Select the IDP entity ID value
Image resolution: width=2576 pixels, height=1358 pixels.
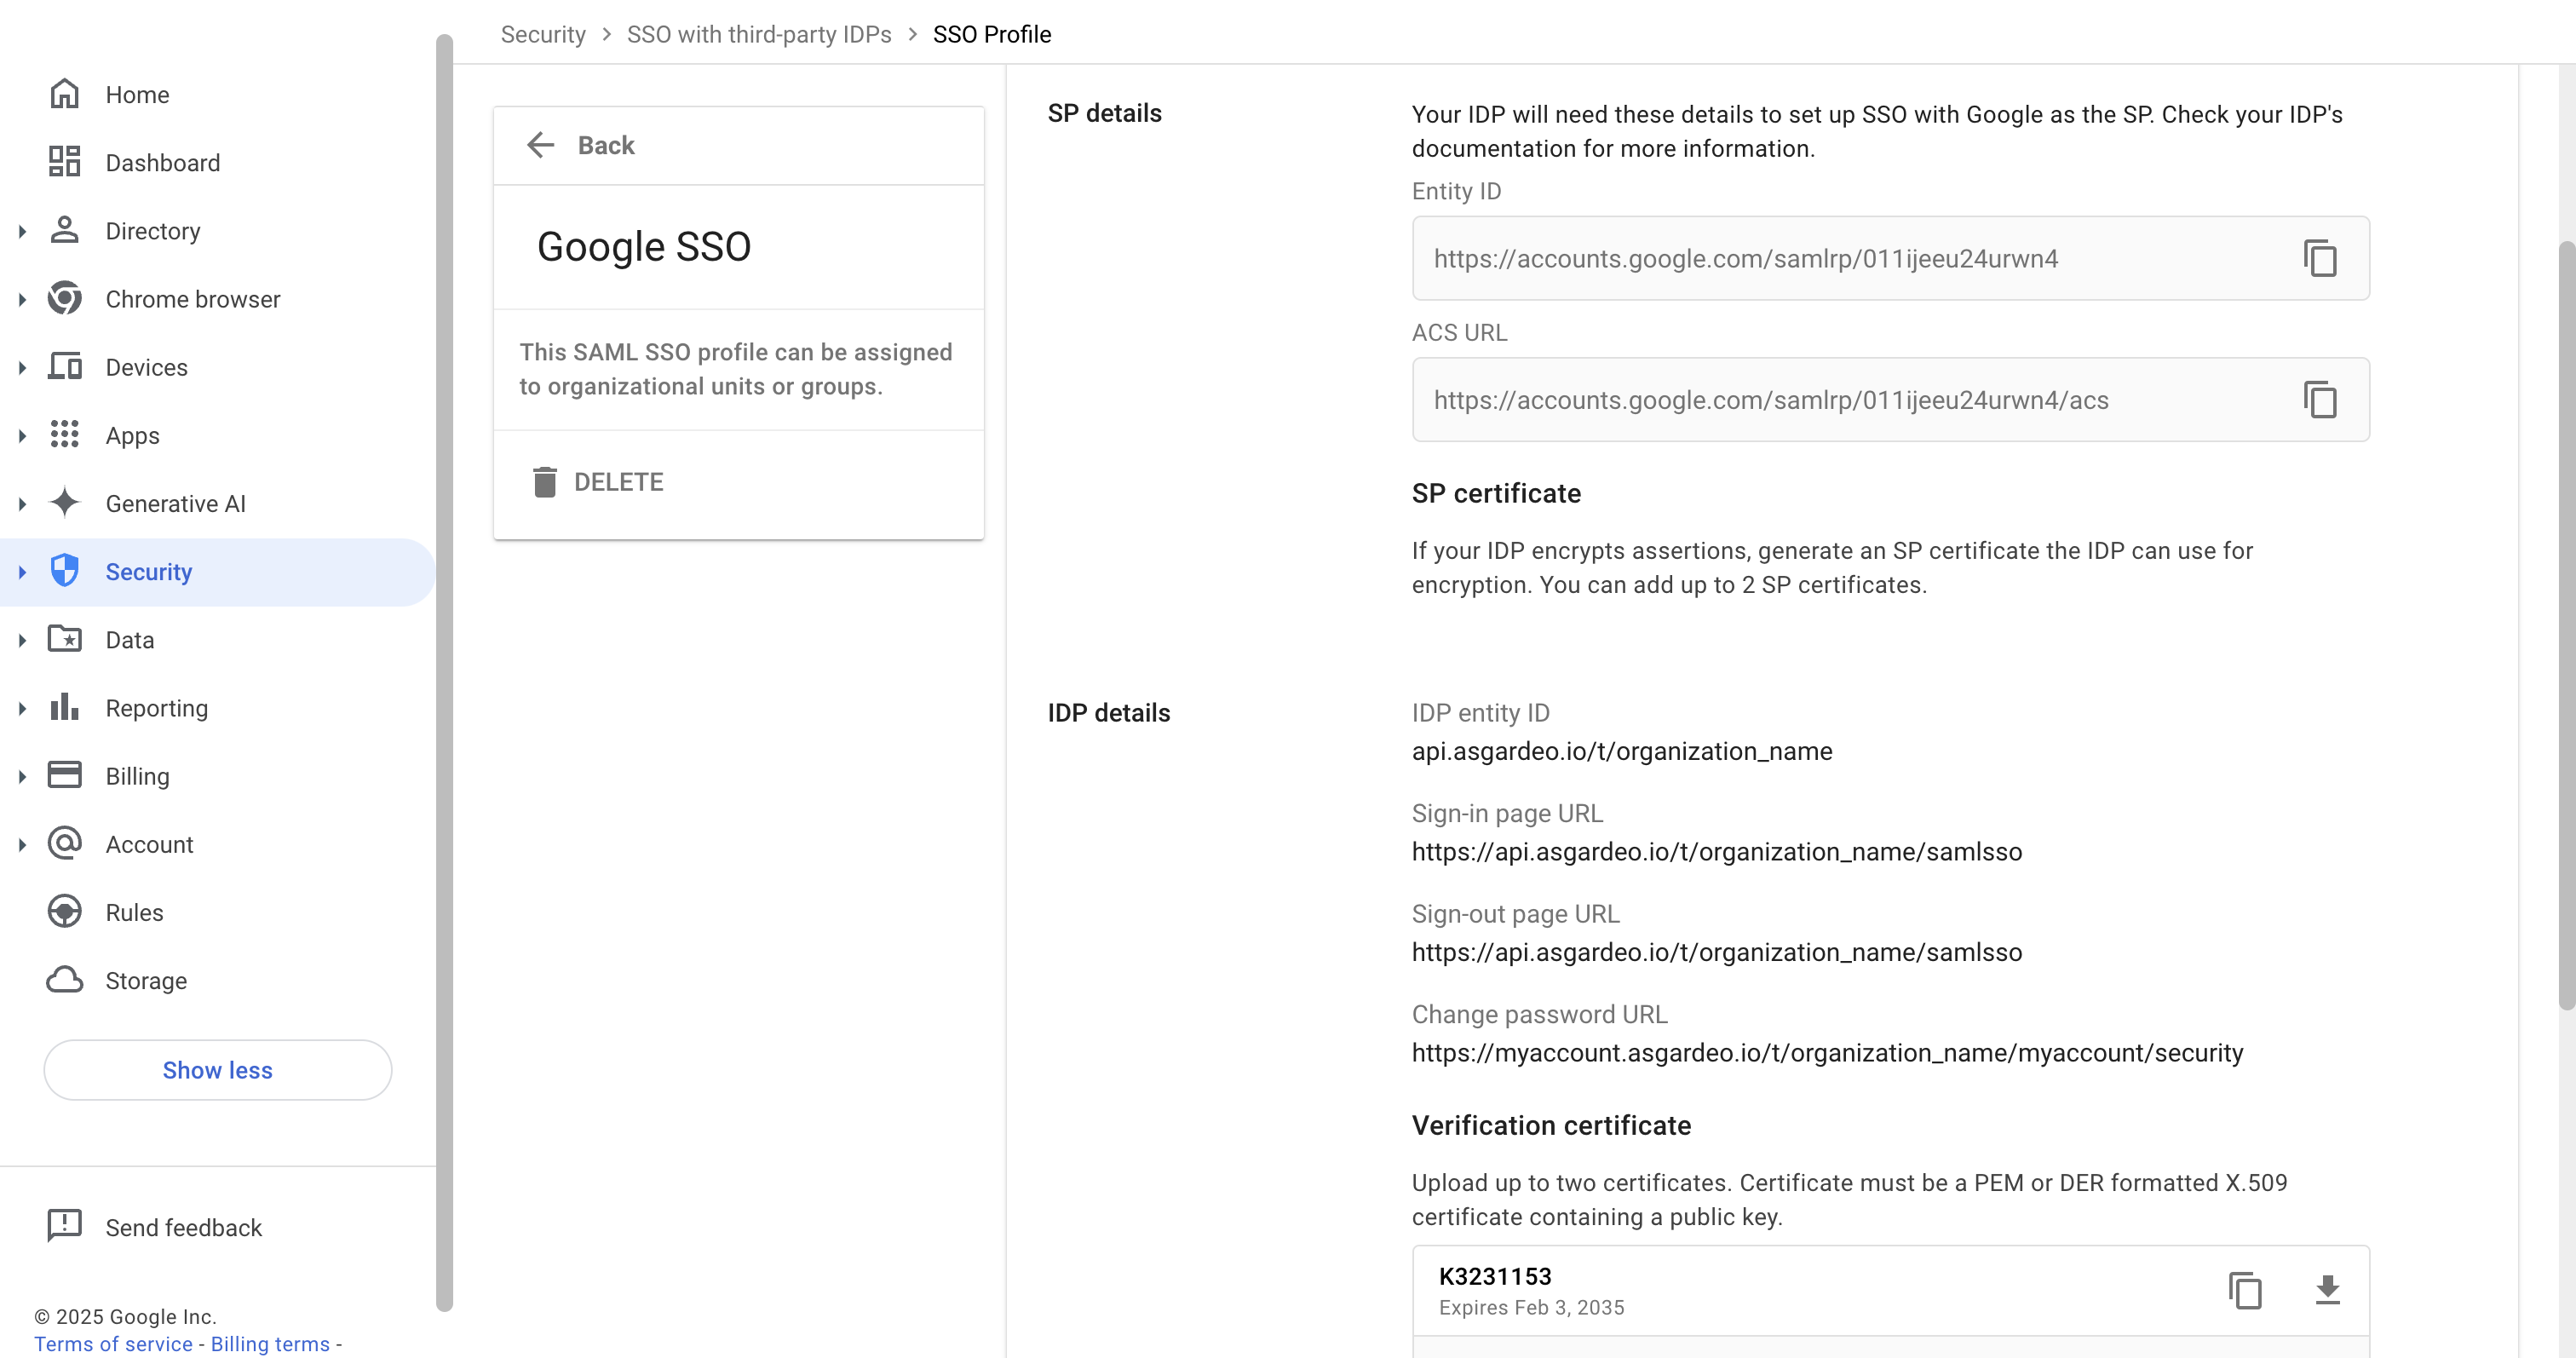click(1621, 751)
